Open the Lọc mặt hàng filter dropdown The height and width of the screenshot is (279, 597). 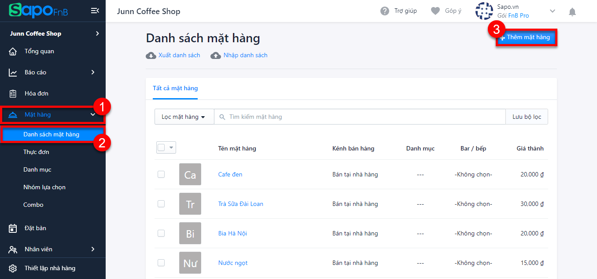click(184, 117)
